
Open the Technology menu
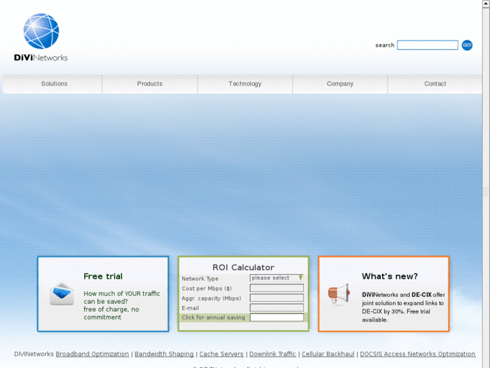click(245, 84)
